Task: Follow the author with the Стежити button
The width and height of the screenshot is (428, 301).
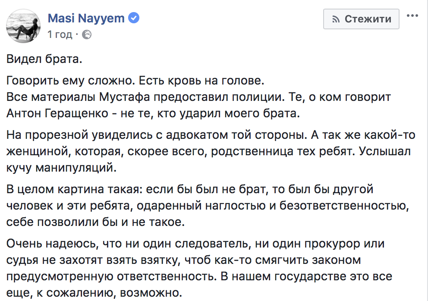Action: pos(361,19)
